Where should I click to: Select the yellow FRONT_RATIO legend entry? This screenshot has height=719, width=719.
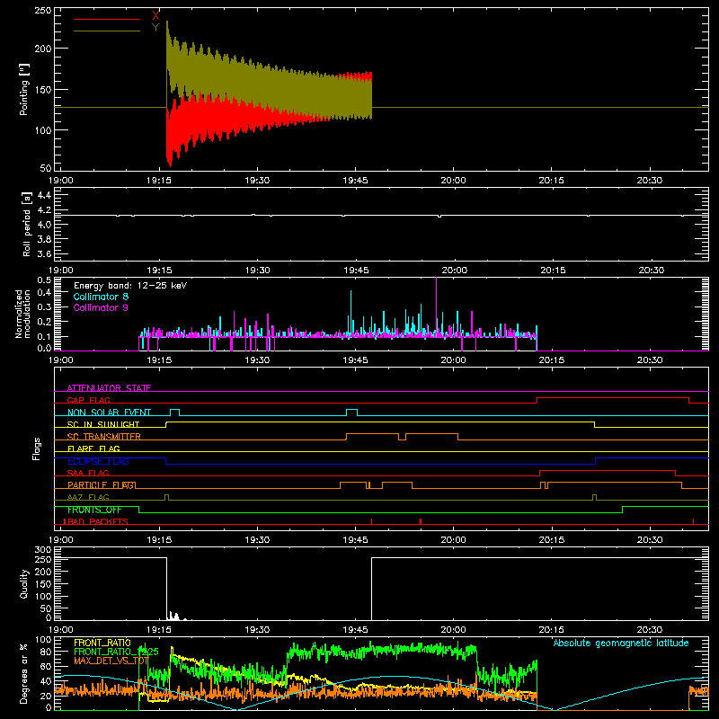coord(102,643)
